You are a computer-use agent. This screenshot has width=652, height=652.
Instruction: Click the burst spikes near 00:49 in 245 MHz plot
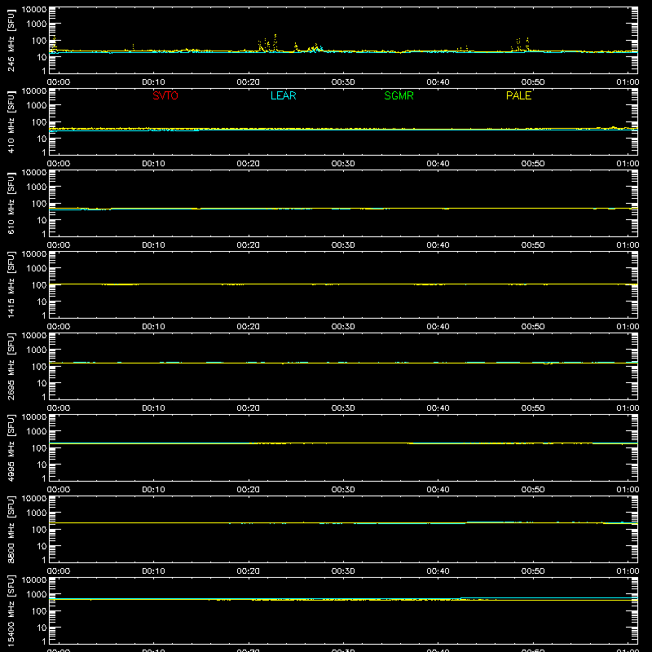pos(522,45)
